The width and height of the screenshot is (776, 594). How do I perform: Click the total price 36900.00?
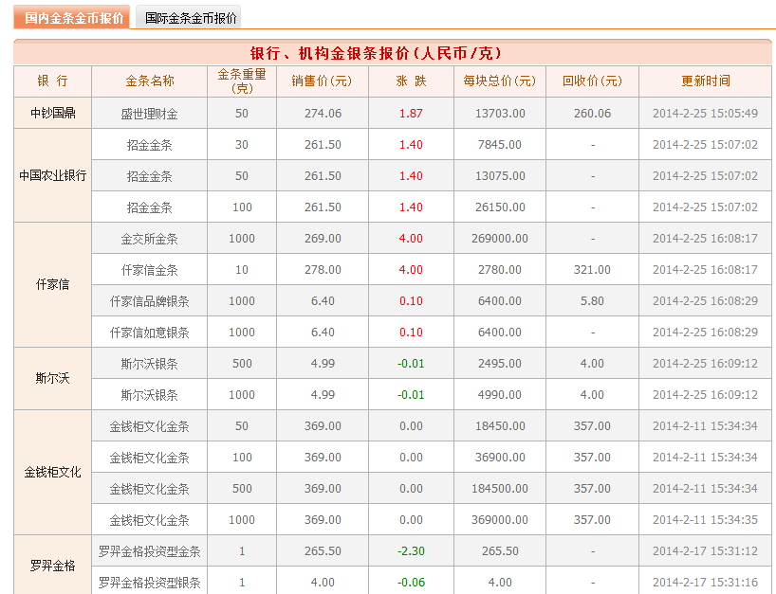500,458
